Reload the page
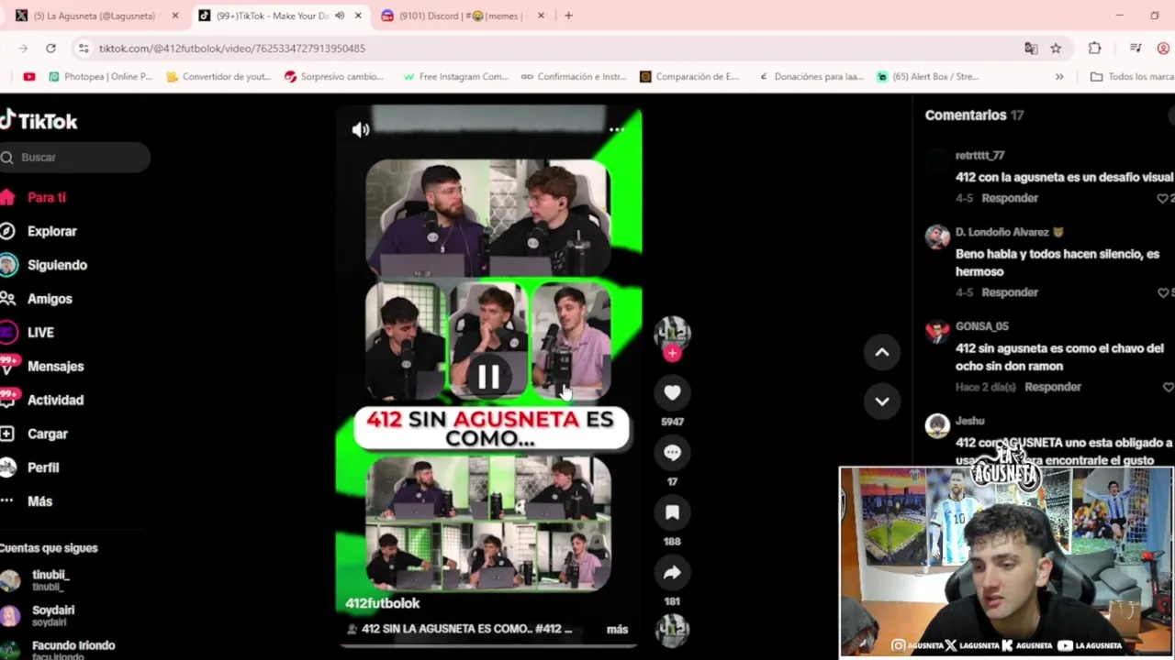 click(50, 48)
